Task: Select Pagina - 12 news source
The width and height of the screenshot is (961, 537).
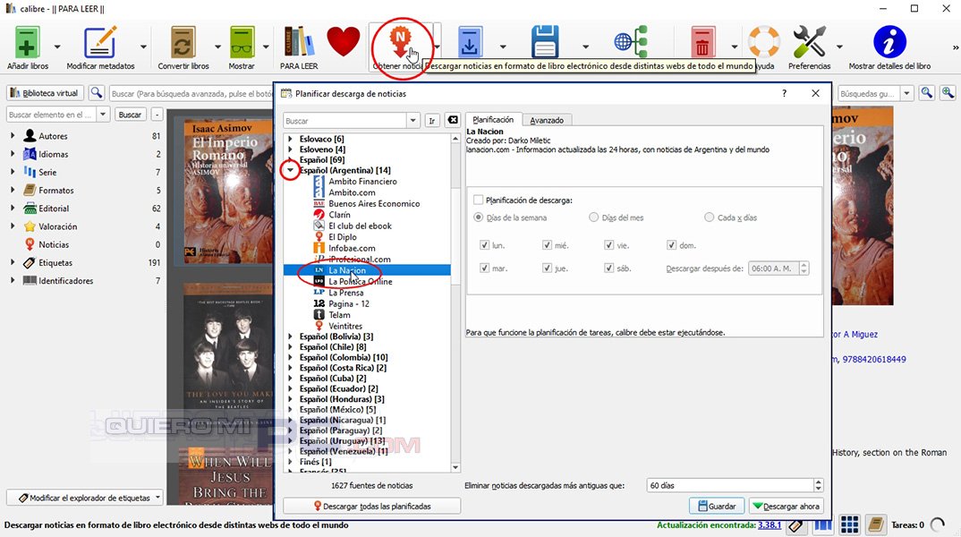Action: (x=348, y=304)
